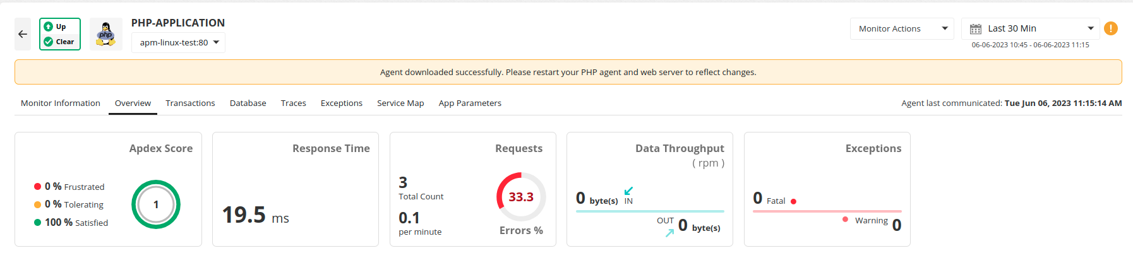Click the Clear health checkmark icon
This screenshot has width=1133, height=253.
49,42
